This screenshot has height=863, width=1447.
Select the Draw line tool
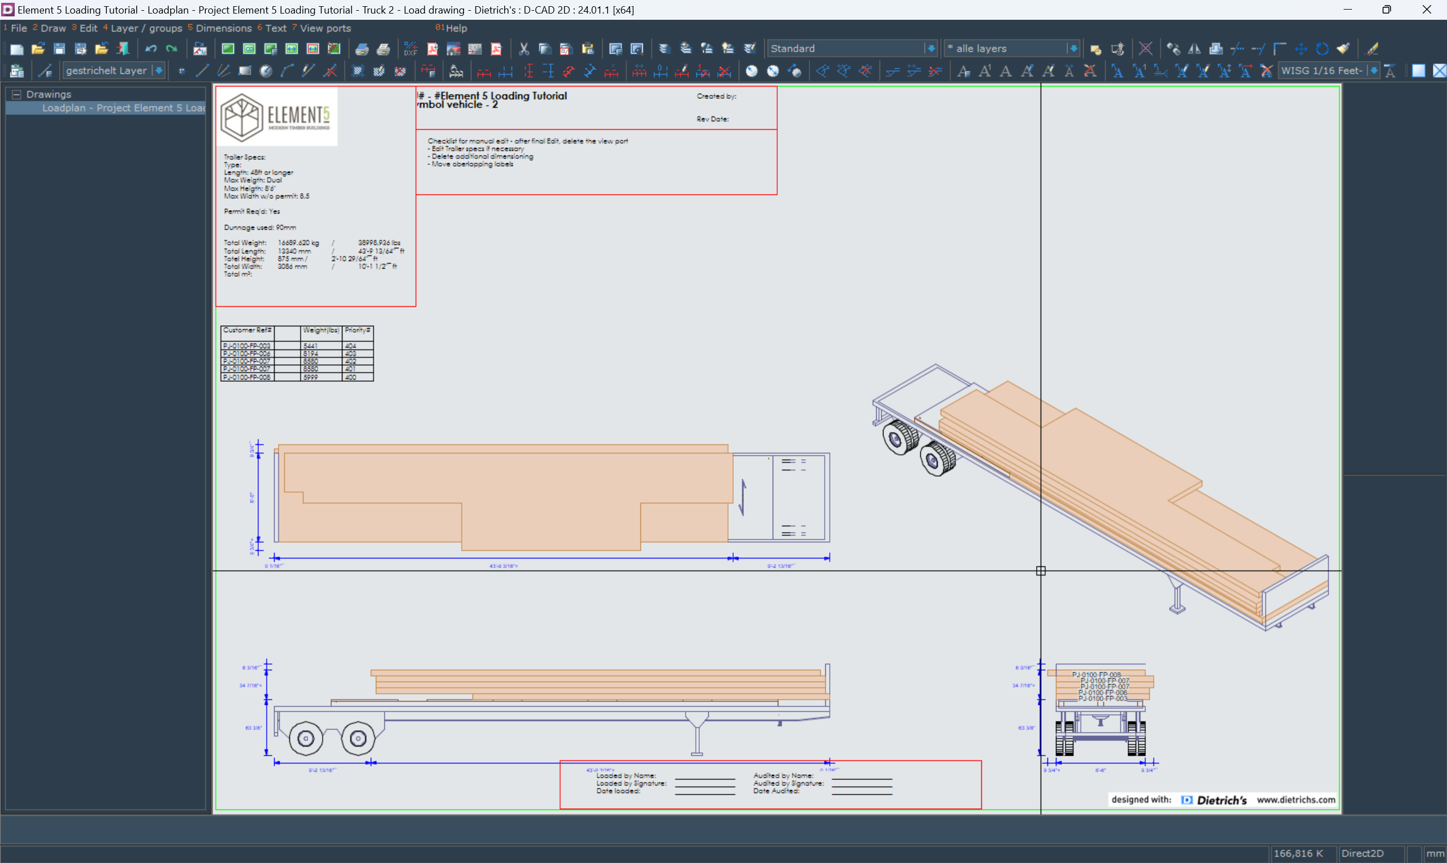tap(202, 71)
